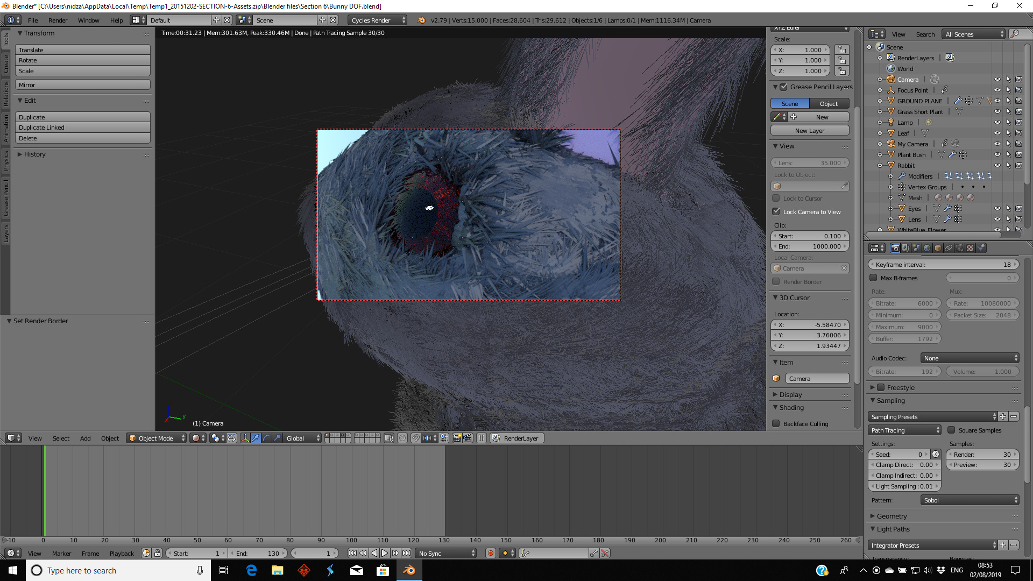
Task: Open the Microsoft Store taskbar icon
Action: coord(383,570)
